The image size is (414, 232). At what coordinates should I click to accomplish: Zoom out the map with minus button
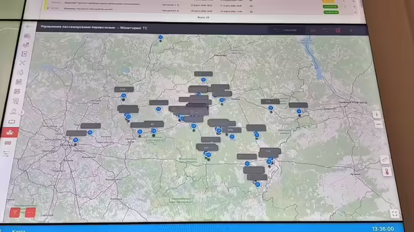pos(378,124)
